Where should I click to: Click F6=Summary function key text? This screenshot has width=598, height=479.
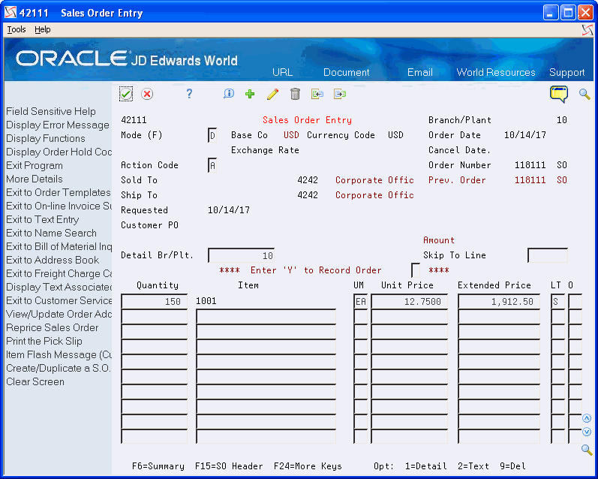click(x=158, y=466)
